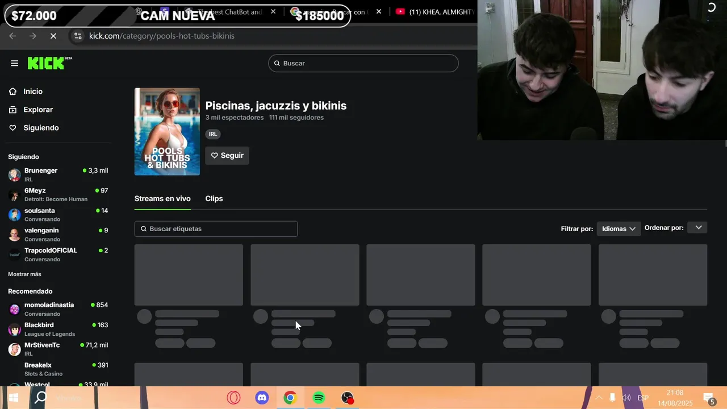This screenshot has width=727, height=409.
Task: Open valenganin channel in sidebar
Action: point(58,235)
